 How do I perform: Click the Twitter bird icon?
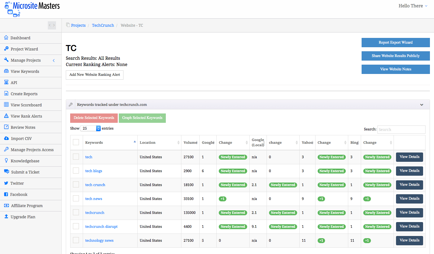point(6,183)
